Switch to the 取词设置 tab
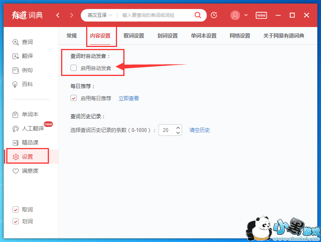 click(134, 36)
